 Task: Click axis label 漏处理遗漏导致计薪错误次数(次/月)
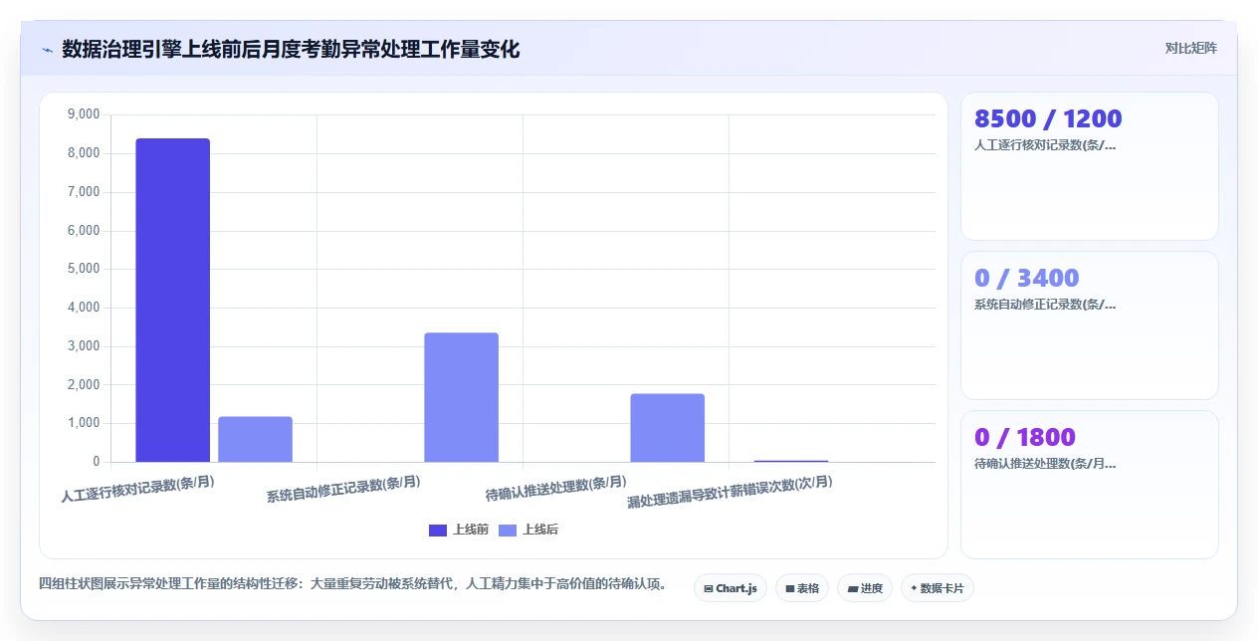point(730,492)
